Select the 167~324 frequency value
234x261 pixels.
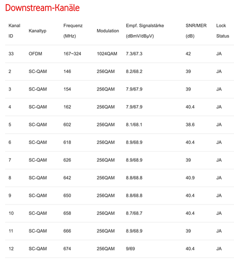pyautogui.click(x=72, y=54)
